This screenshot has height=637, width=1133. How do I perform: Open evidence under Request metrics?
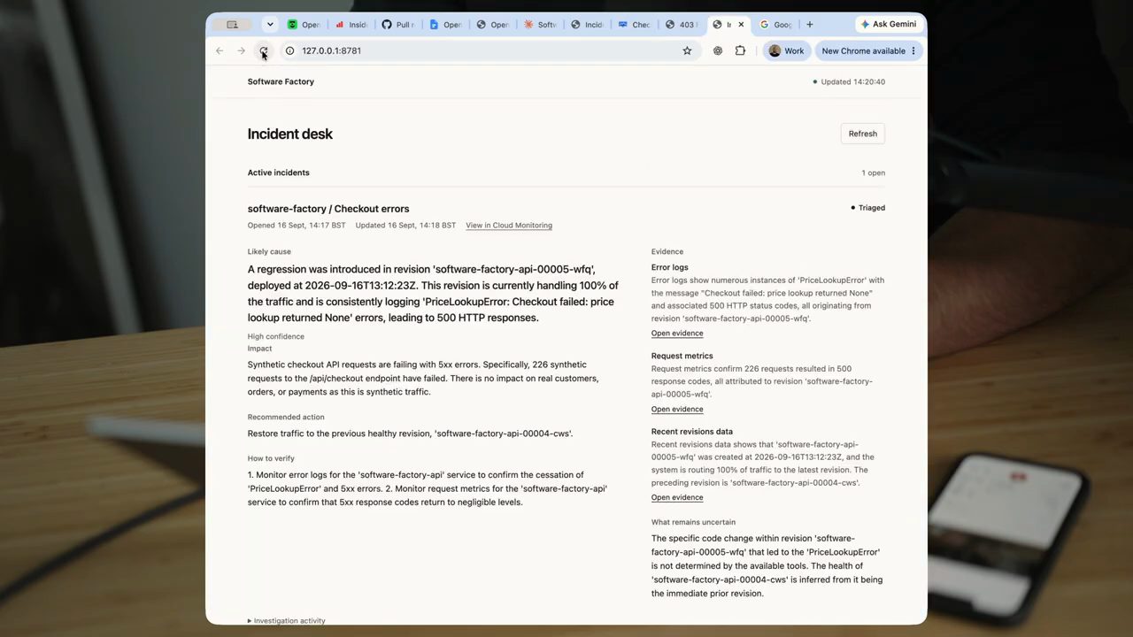(x=677, y=410)
